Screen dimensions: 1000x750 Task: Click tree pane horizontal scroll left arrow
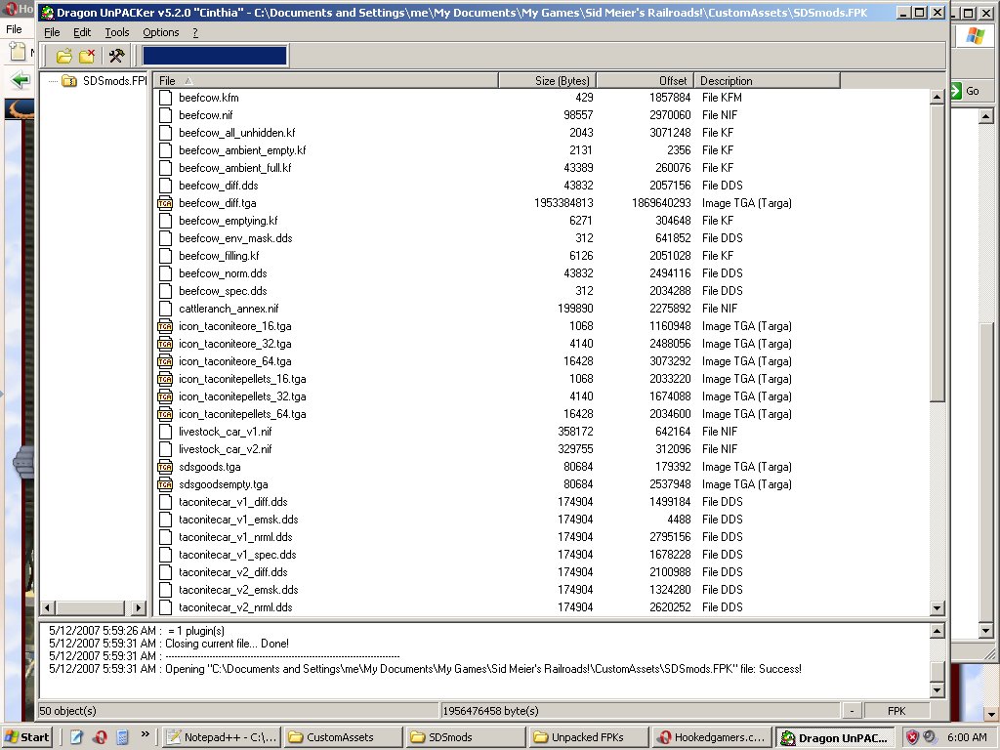(x=47, y=607)
